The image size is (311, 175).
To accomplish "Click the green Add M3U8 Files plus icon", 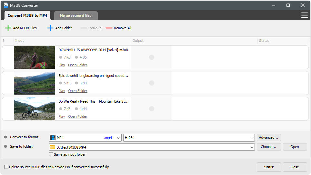I will pos(8,28).
